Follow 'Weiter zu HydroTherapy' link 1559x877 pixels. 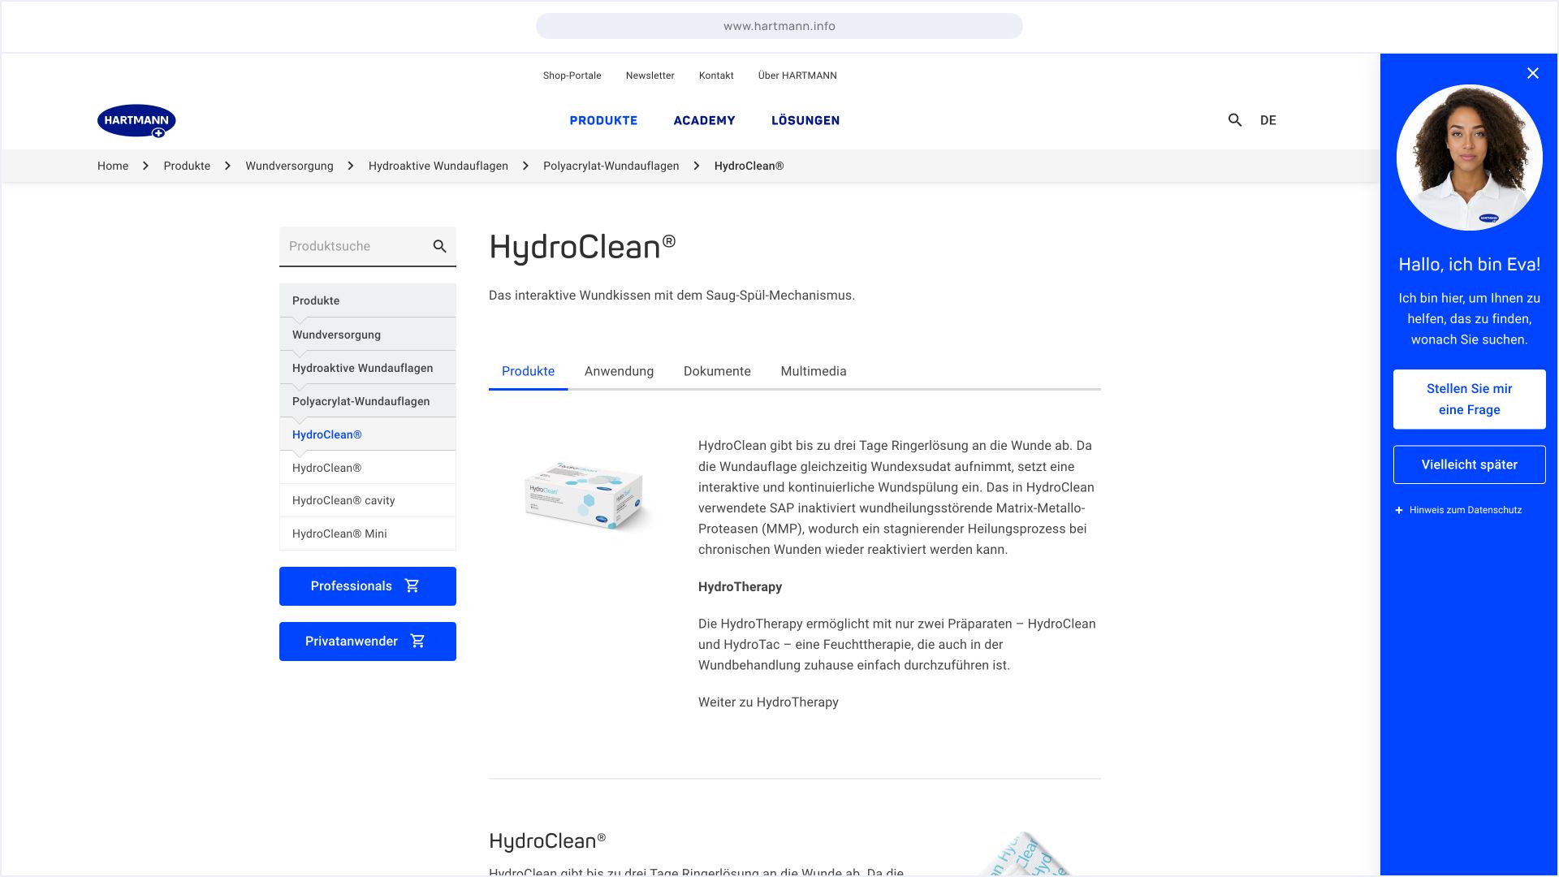pos(768,702)
